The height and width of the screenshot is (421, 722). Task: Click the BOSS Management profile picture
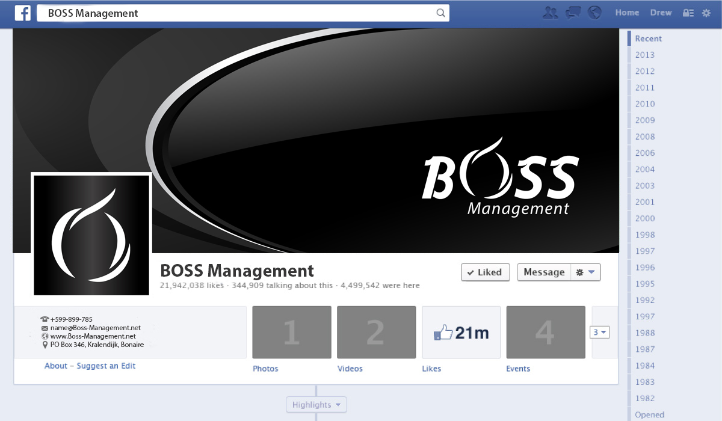(91, 235)
